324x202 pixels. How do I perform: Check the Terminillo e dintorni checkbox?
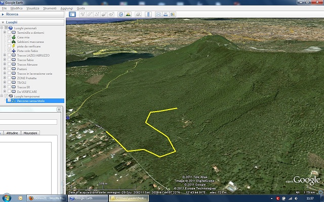coord(9,32)
